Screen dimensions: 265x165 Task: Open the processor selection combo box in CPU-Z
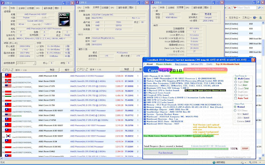point(26,63)
